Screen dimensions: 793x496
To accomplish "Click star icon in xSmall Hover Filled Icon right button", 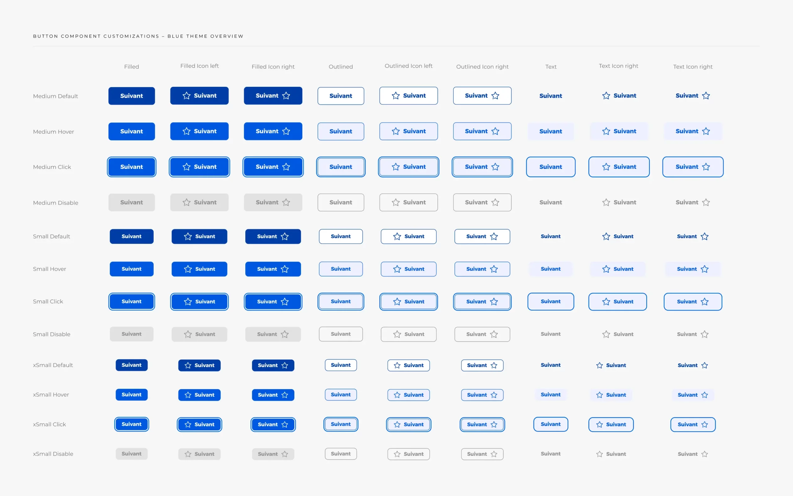I will 285,395.
